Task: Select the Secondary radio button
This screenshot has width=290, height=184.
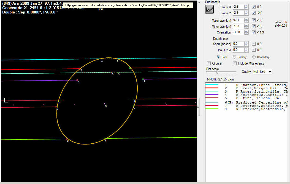Action: [254, 57]
